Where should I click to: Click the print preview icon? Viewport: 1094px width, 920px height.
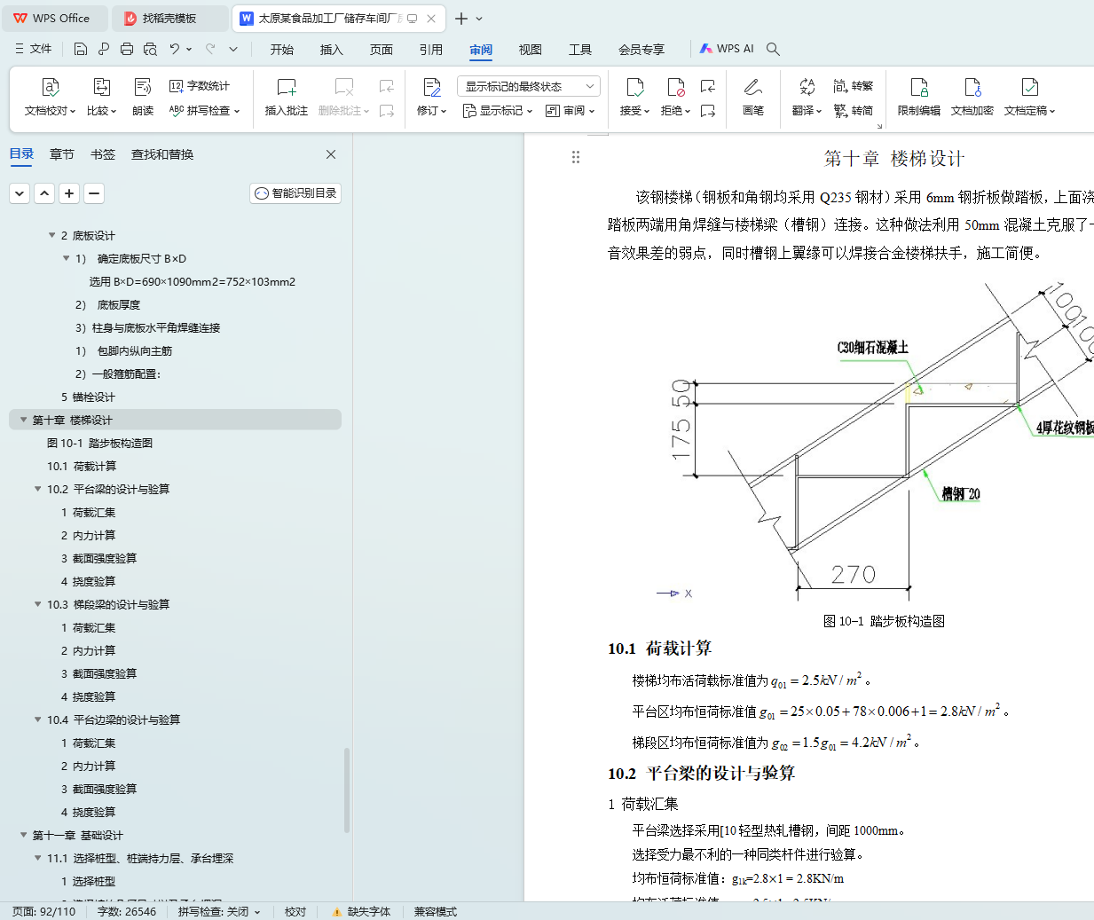(150, 49)
